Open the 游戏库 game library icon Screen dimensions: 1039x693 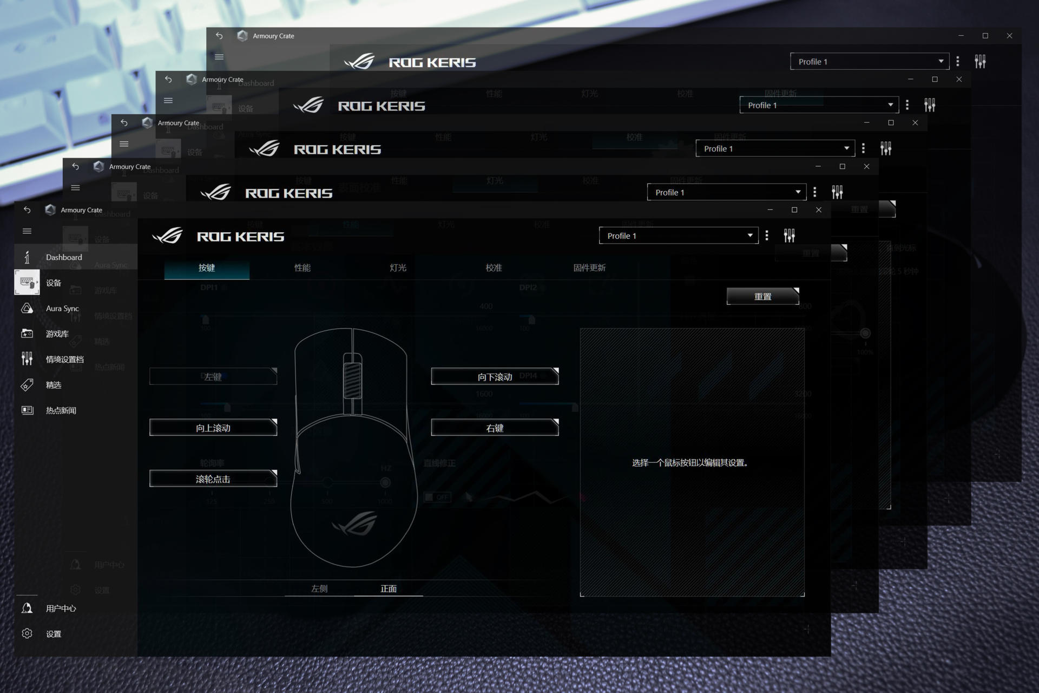tap(27, 334)
